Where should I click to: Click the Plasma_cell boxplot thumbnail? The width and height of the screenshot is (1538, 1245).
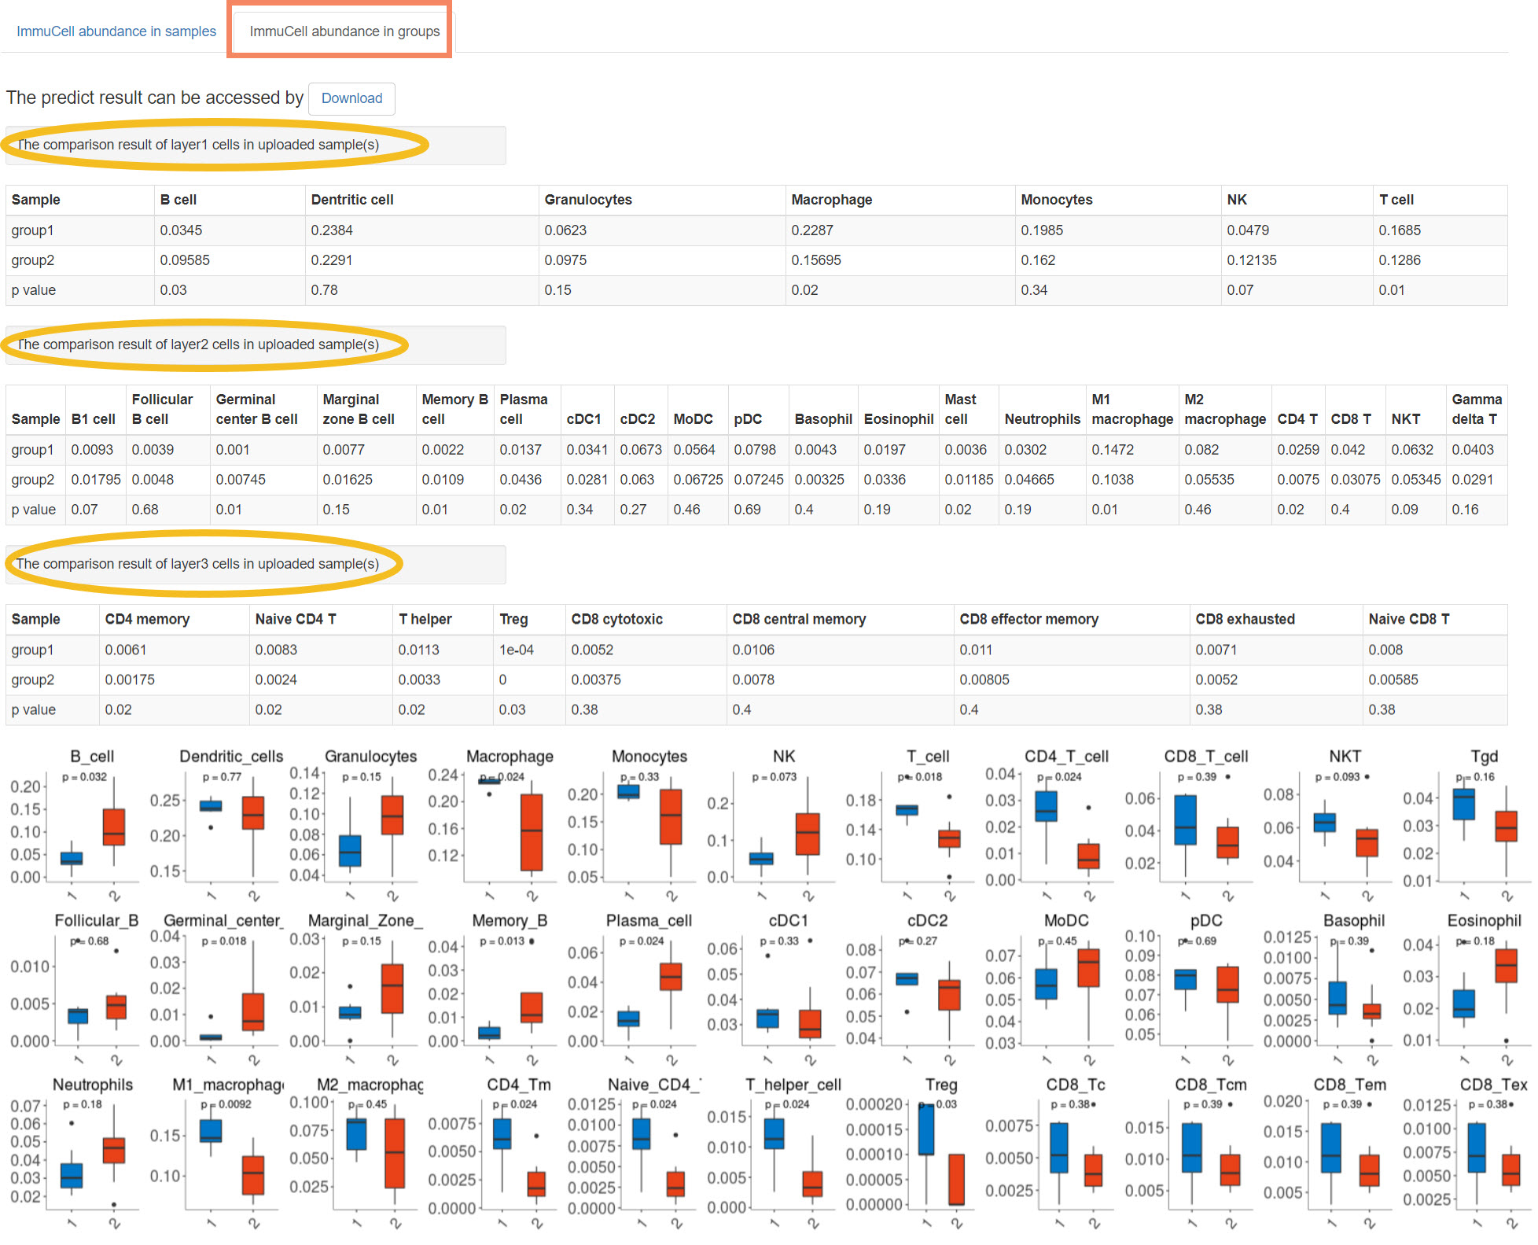click(x=649, y=989)
